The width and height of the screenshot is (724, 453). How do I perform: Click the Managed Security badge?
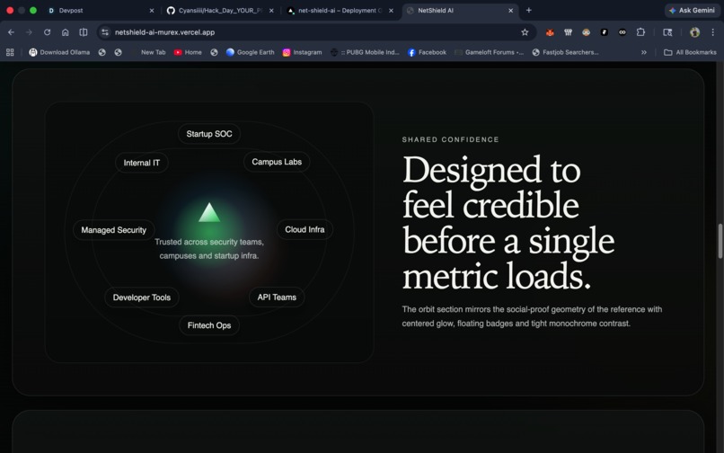(x=113, y=230)
